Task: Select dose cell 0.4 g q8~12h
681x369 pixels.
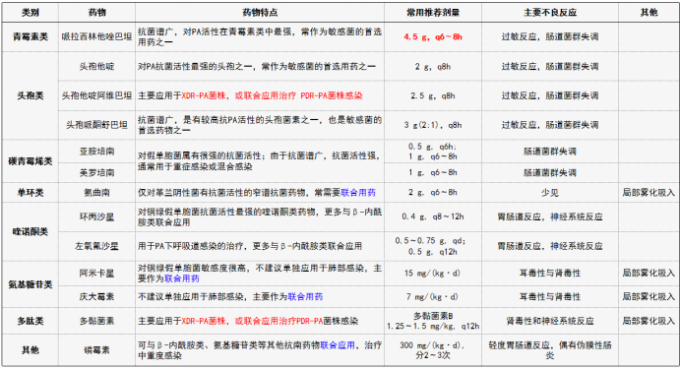Action: click(x=433, y=216)
